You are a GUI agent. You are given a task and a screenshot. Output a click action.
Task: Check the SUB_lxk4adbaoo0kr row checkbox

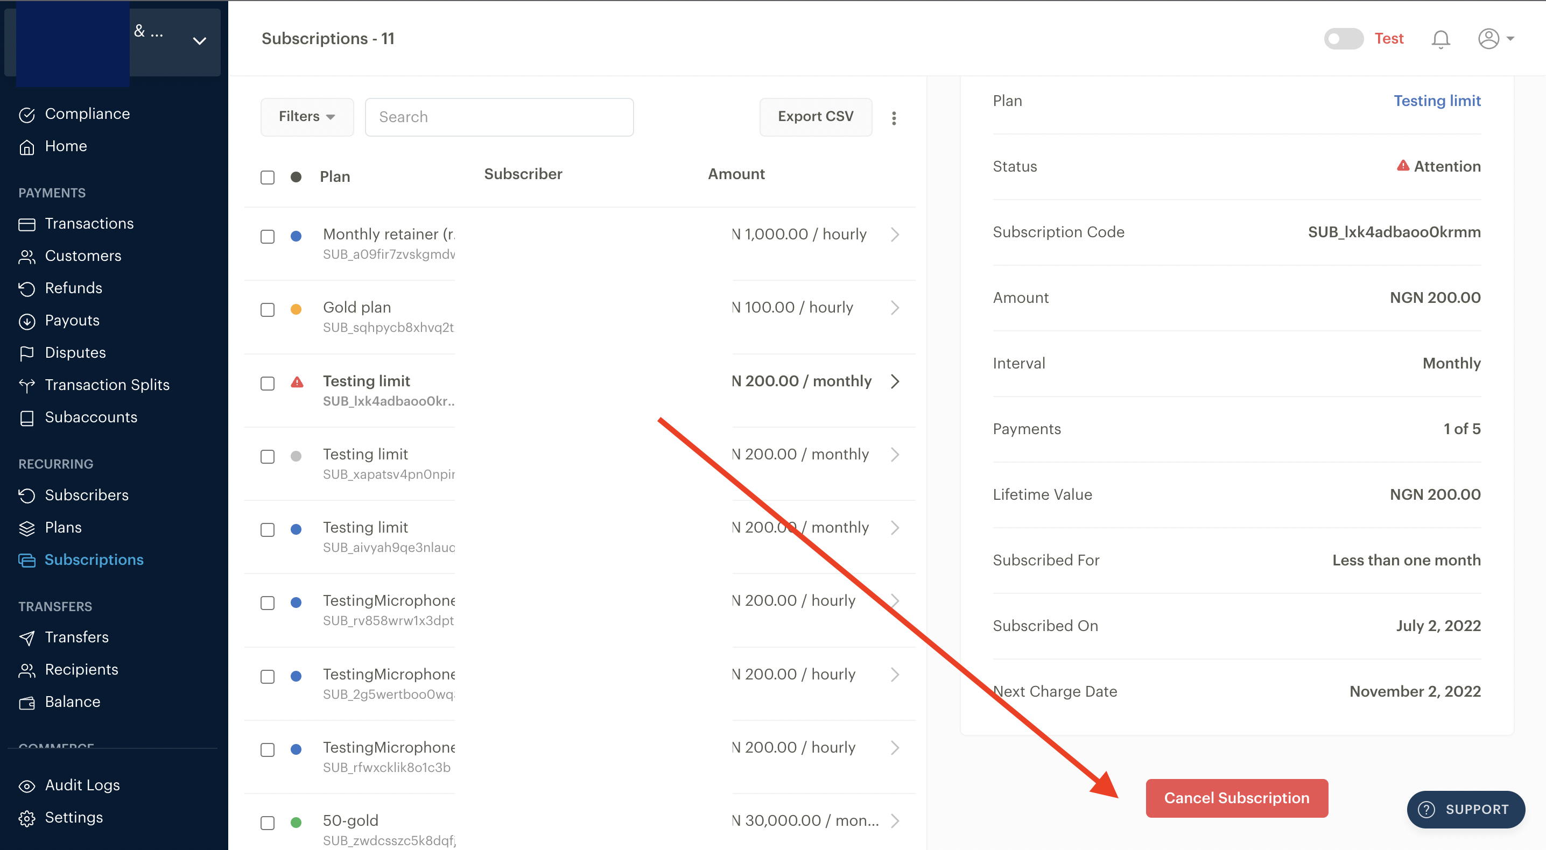pos(267,384)
